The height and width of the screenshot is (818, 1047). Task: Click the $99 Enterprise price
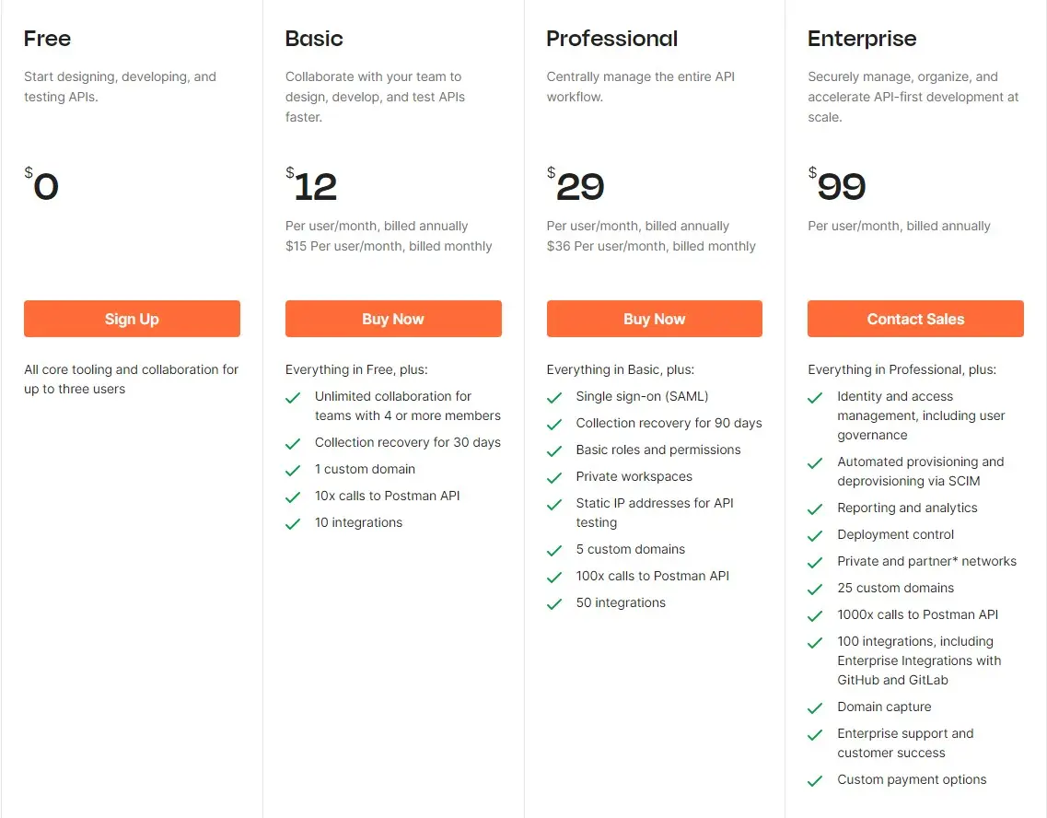point(838,186)
